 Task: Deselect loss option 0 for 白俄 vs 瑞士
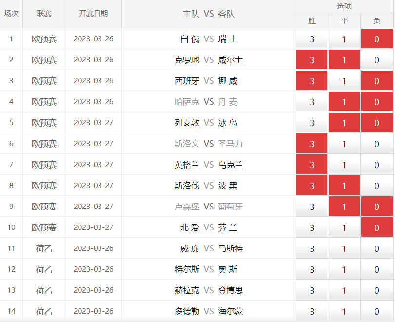(376, 39)
